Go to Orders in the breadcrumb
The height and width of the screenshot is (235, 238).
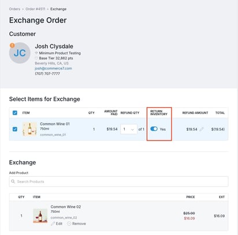14,9
